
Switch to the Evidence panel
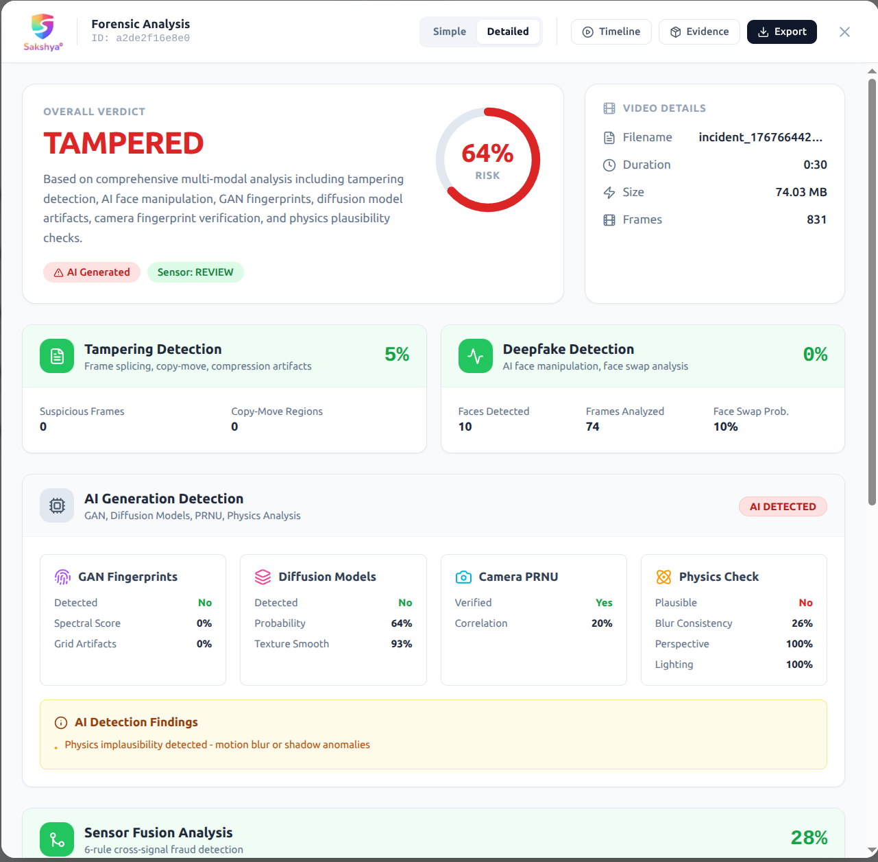pos(699,32)
